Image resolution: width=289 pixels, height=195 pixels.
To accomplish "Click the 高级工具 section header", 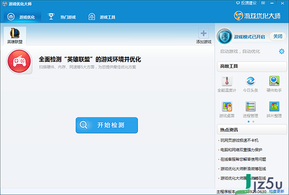I will pos(252,66).
